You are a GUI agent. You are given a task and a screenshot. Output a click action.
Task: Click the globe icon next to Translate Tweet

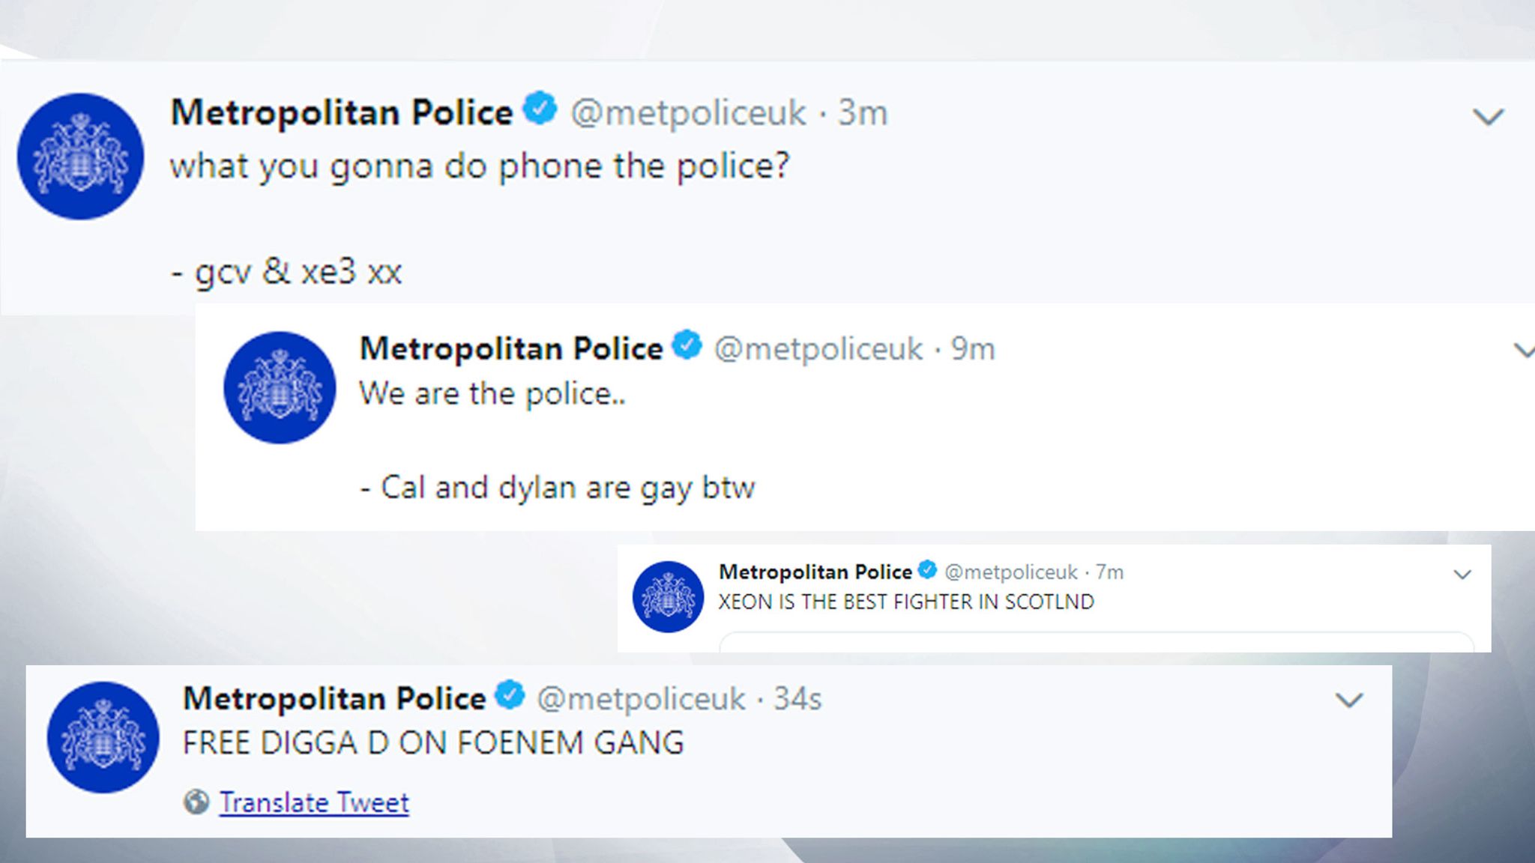click(x=195, y=802)
